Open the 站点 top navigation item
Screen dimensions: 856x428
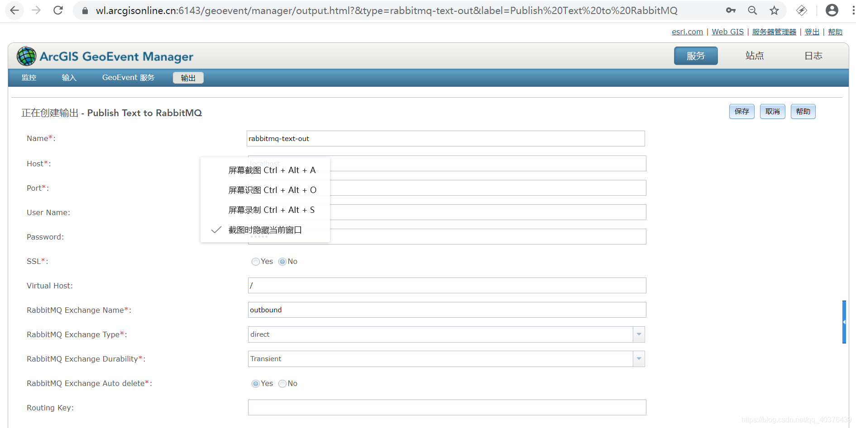(755, 56)
